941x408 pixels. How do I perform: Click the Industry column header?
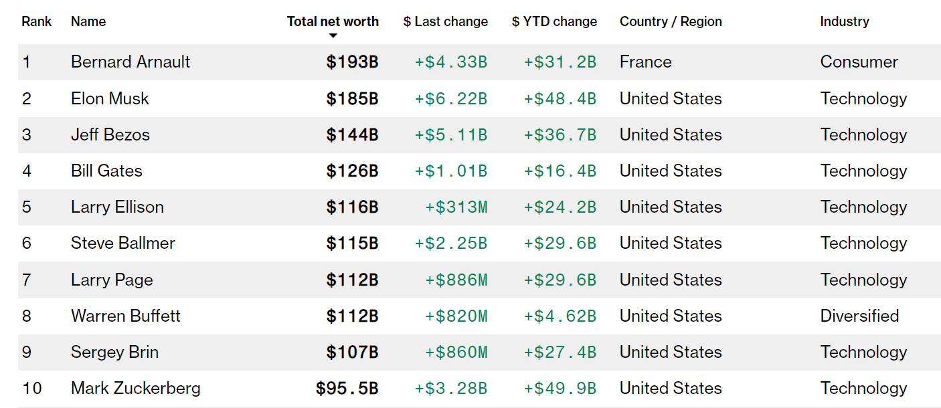pos(845,21)
